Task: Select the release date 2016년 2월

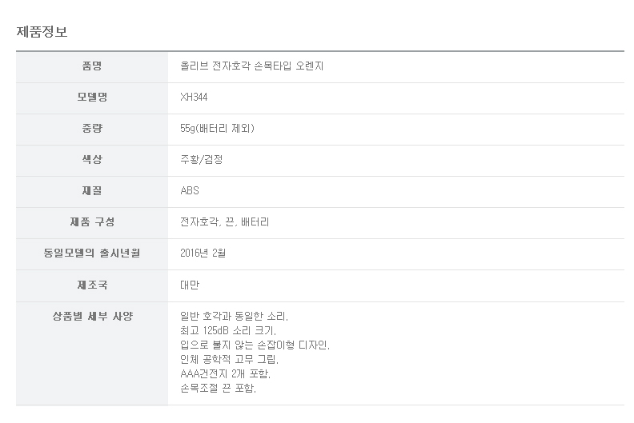Action: coord(203,253)
